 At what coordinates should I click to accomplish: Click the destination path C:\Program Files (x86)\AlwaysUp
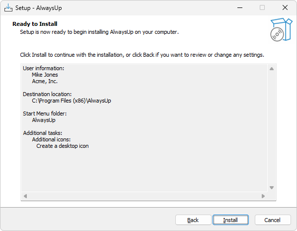[72, 101]
